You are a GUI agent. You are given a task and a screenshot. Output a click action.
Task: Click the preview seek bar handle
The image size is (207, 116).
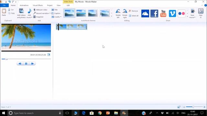pos(6,59)
